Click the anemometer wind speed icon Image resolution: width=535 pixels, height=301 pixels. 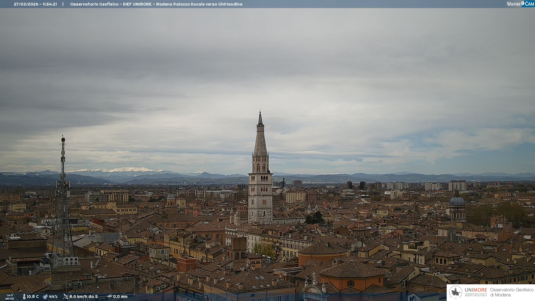[x=65, y=297]
